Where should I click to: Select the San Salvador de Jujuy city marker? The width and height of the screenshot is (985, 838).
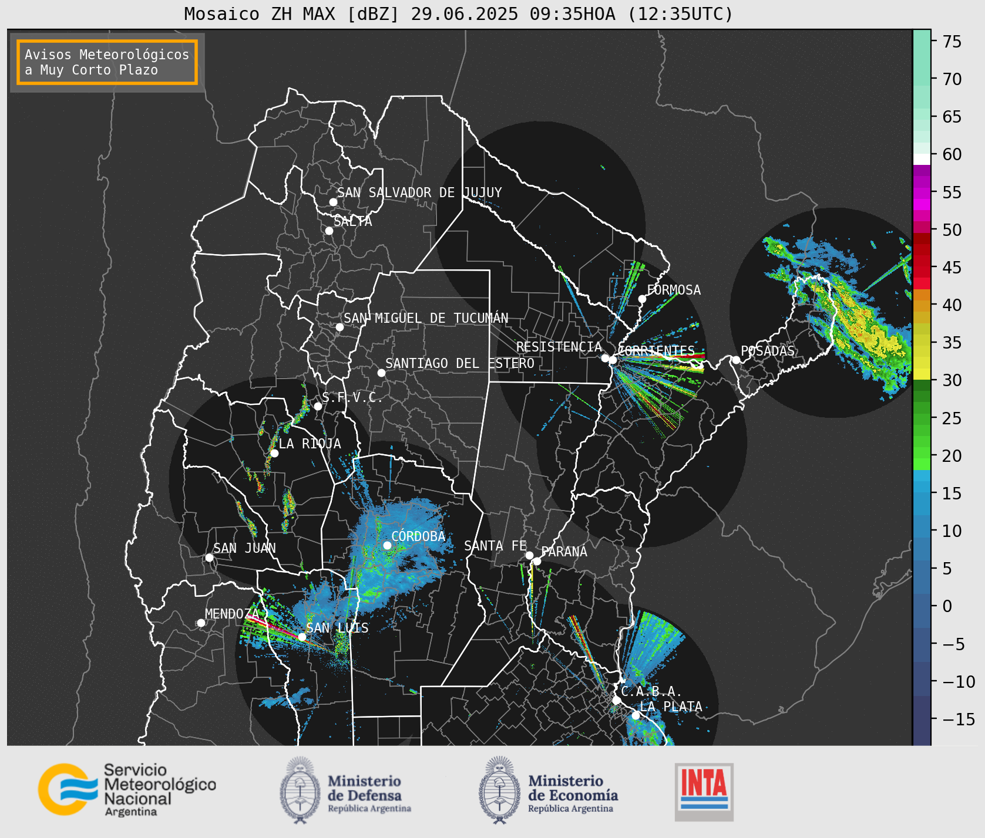[333, 202]
